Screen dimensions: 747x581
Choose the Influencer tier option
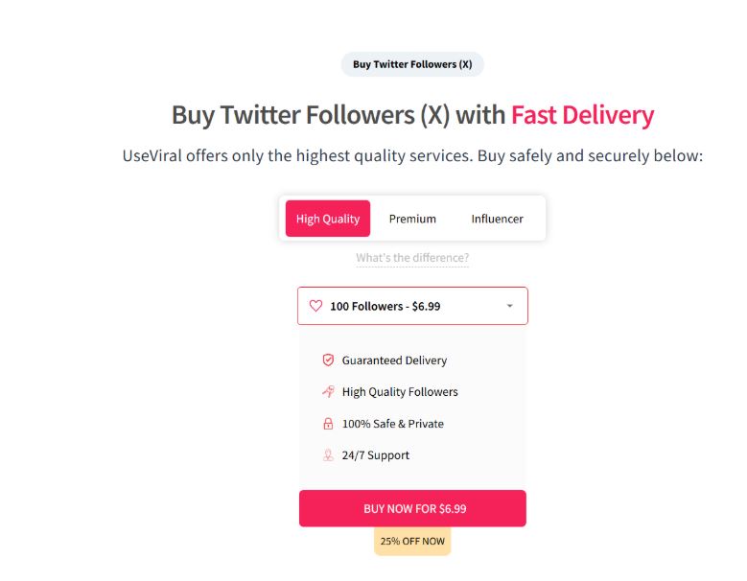click(x=497, y=219)
